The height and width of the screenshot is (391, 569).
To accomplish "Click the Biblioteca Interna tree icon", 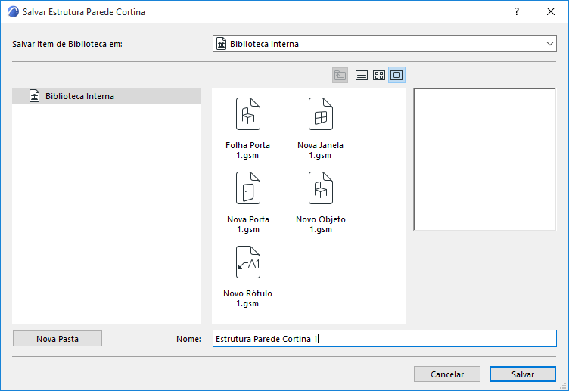I will 35,96.
